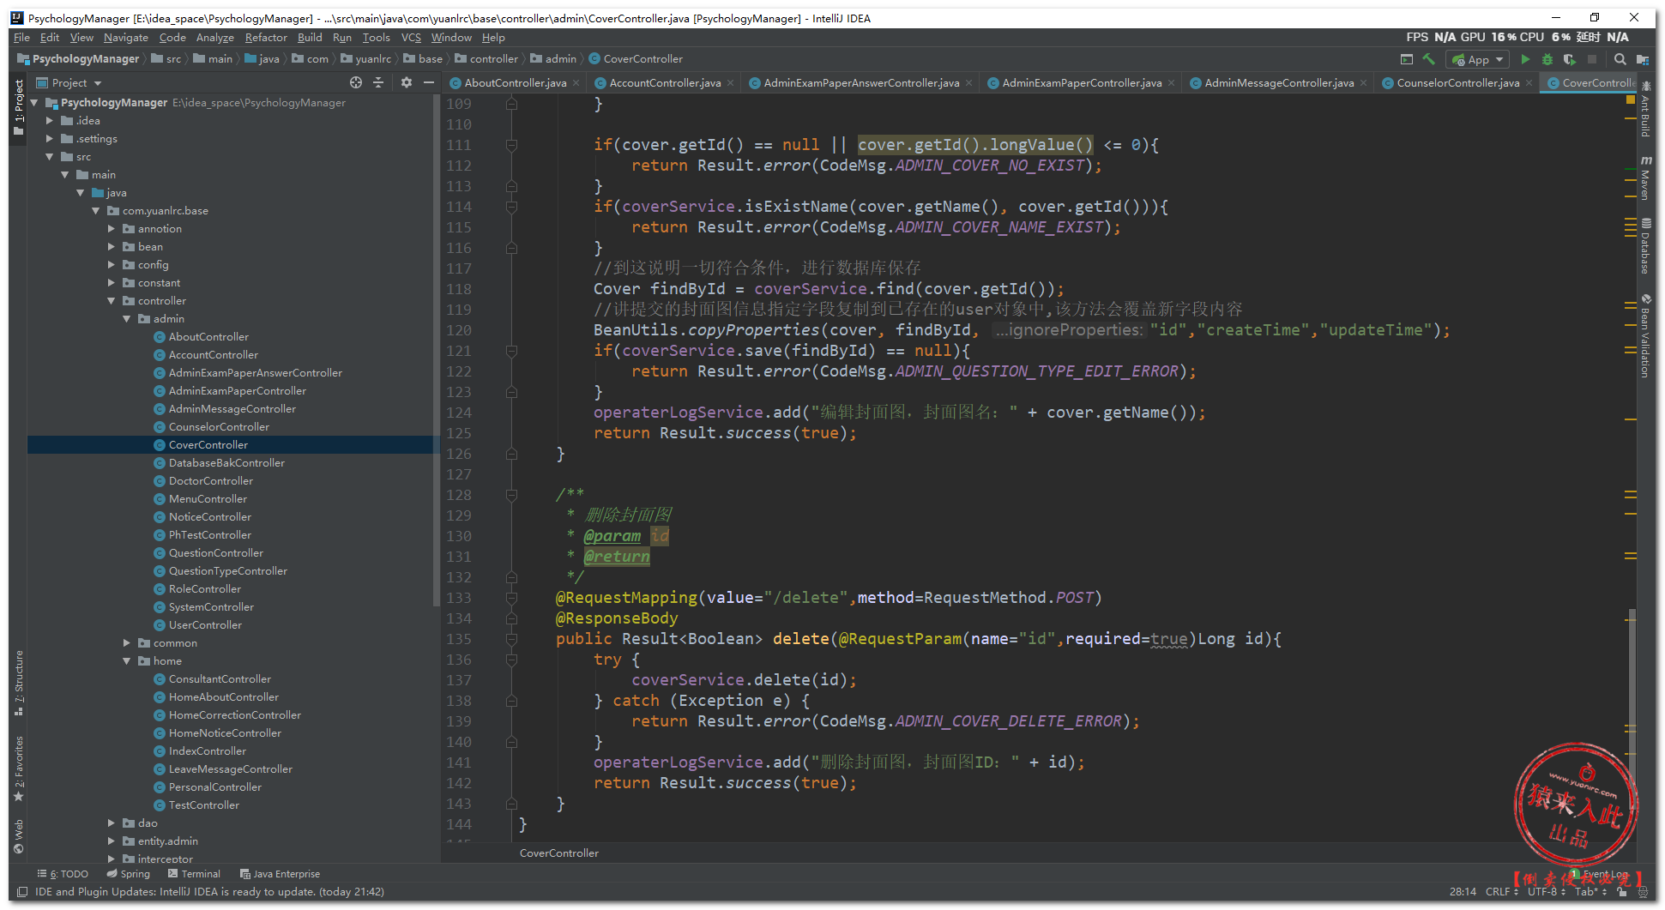Click the Build project hammer icon
The image size is (1665, 910).
click(1428, 59)
